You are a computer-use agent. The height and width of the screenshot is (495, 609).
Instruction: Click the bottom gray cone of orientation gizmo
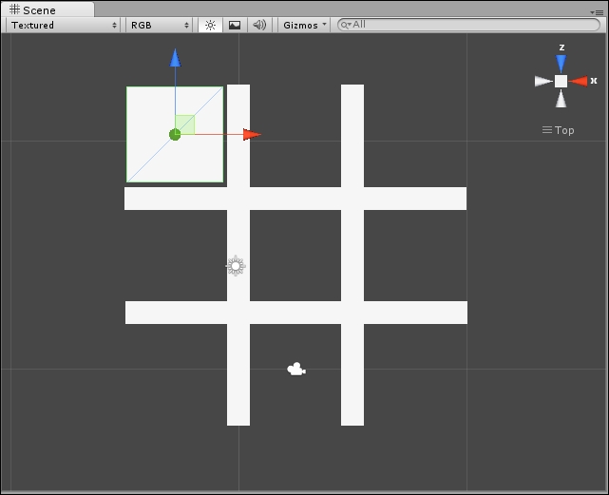(561, 99)
